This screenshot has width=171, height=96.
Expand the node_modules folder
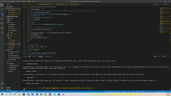(13, 34)
